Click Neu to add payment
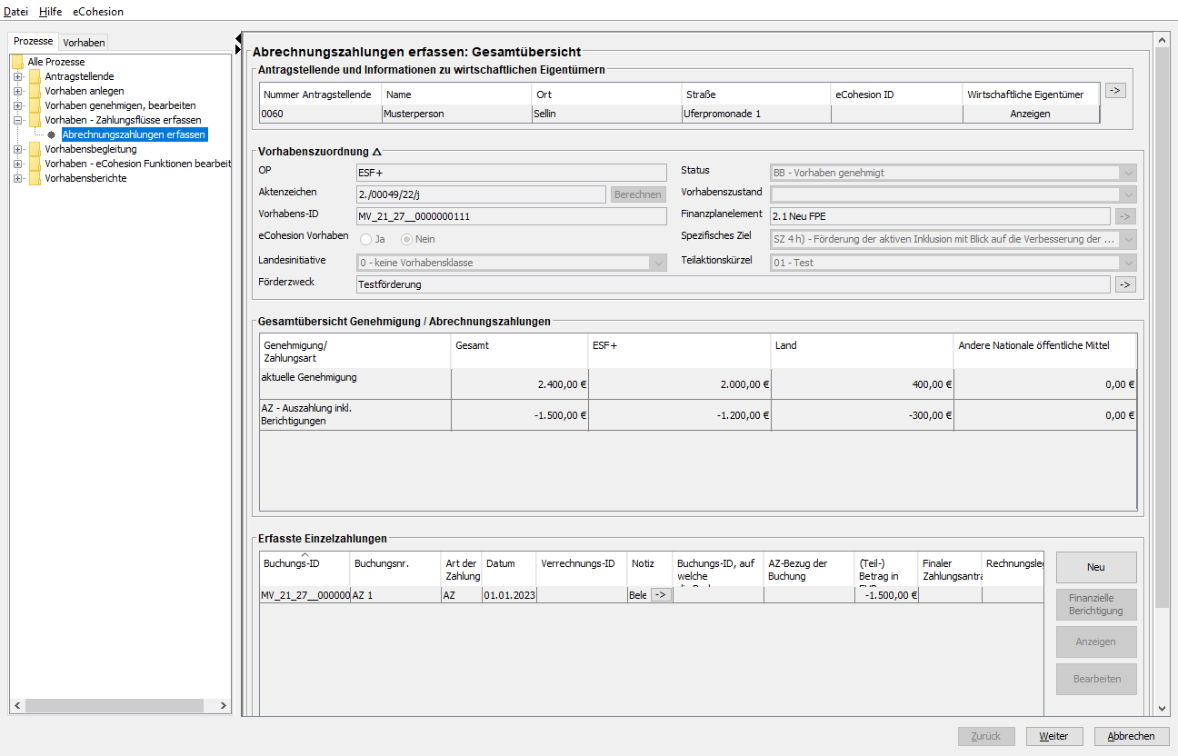1178x756 pixels. tap(1095, 567)
